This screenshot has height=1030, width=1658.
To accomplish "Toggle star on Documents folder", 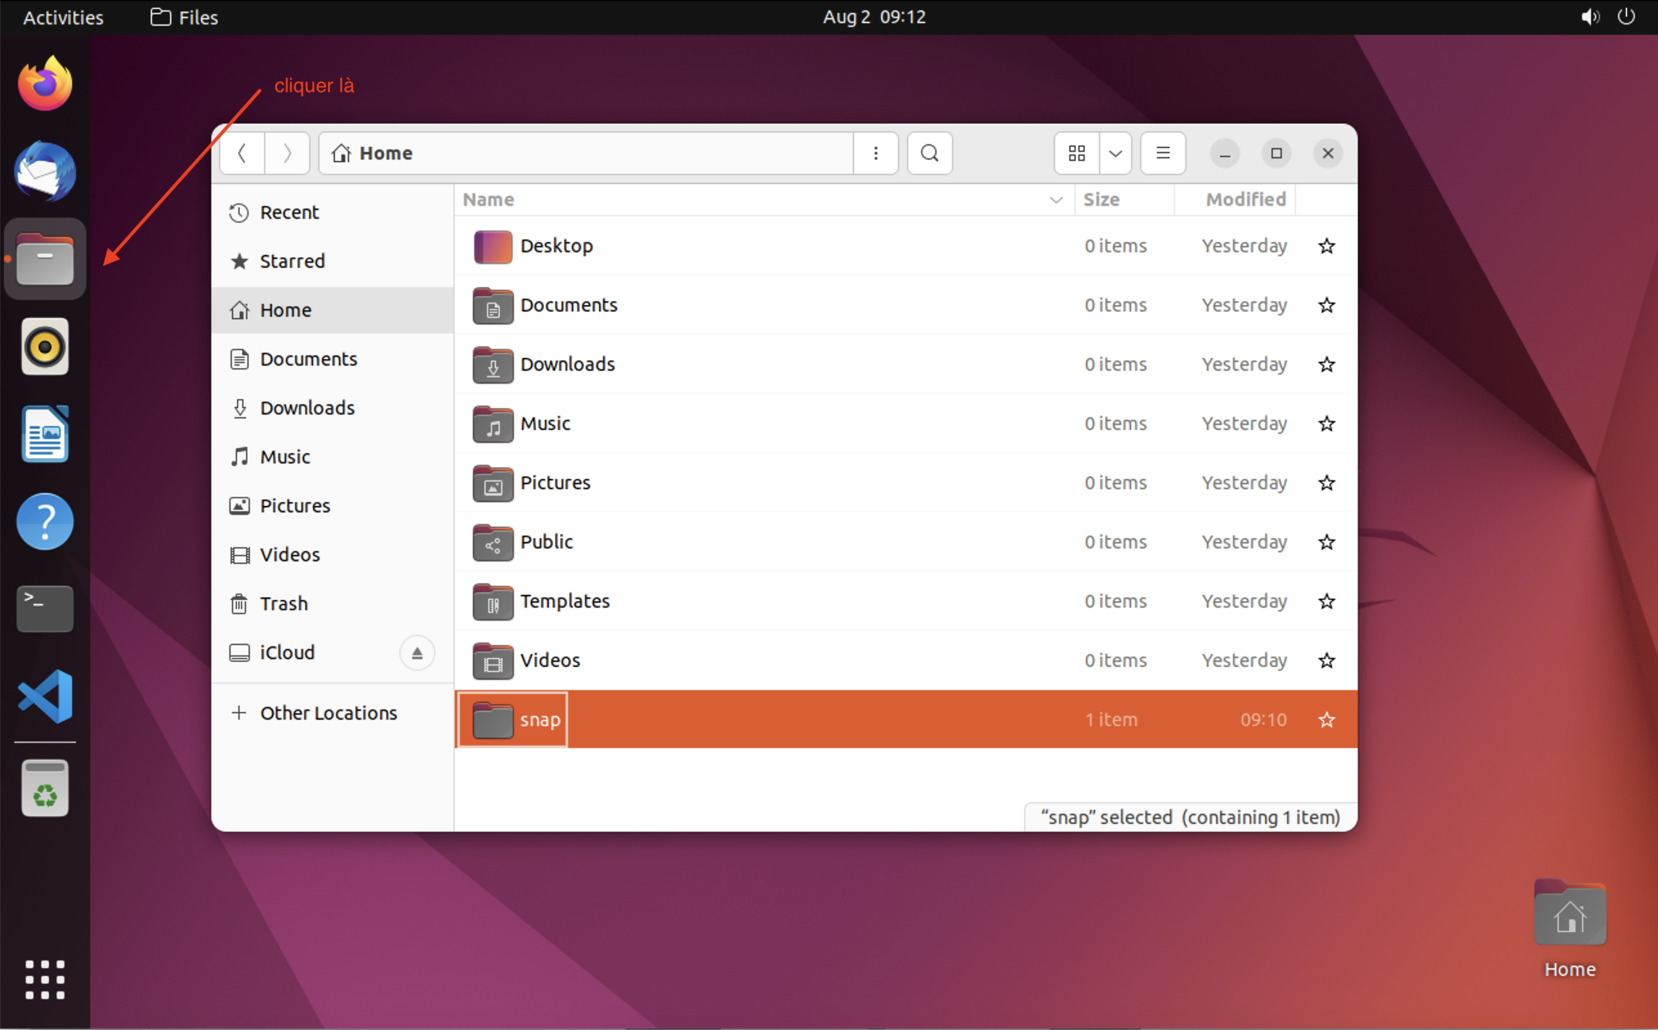I will tap(1327, 305).
